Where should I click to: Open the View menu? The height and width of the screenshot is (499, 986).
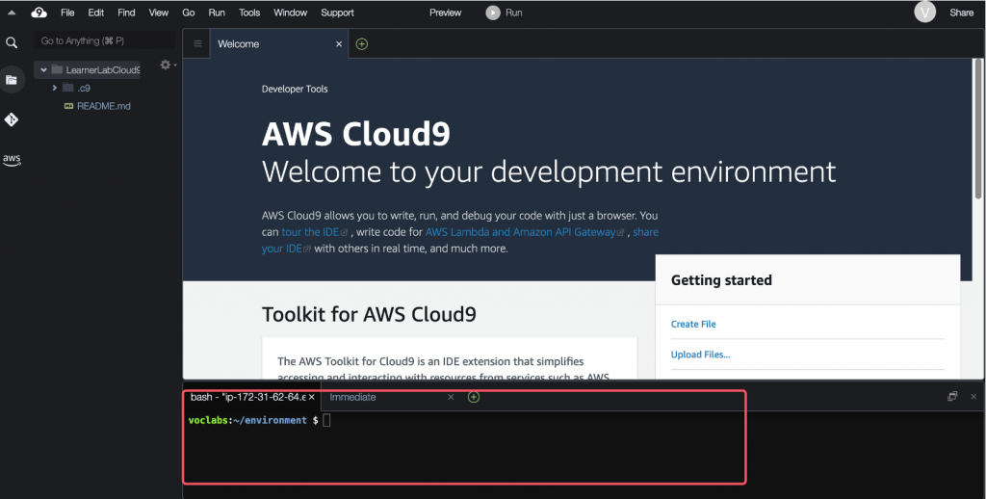point(159,13)
